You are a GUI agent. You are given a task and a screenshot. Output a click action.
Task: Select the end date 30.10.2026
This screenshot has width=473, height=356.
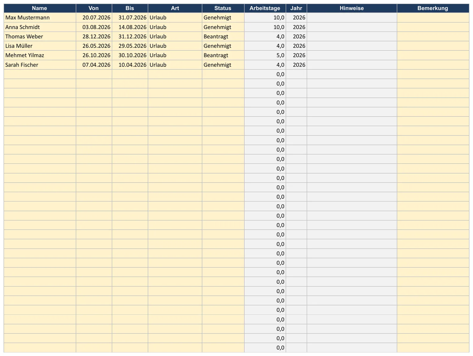click(130, 55)
